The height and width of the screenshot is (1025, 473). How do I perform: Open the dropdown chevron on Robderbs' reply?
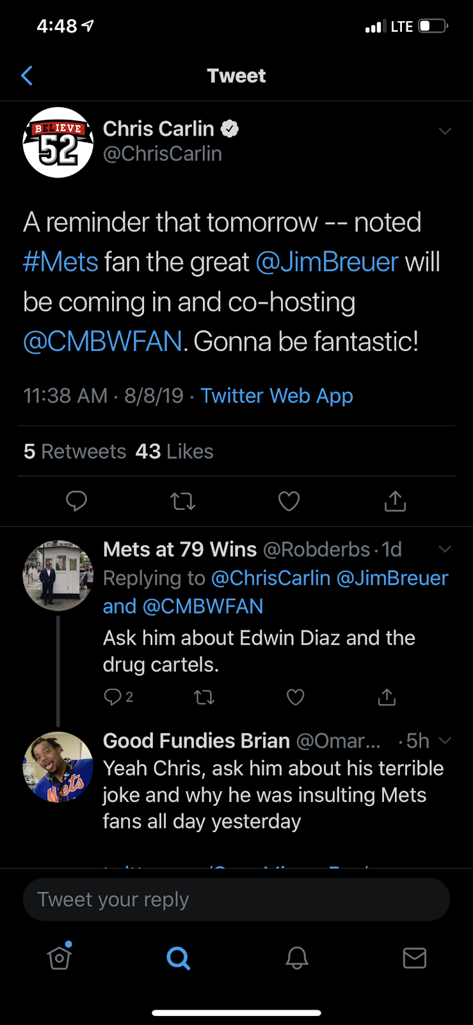click(445, 549)
